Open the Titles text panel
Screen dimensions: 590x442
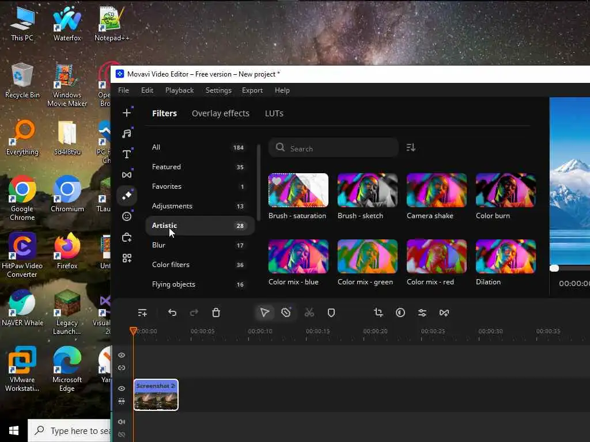[x=127, y=154]
